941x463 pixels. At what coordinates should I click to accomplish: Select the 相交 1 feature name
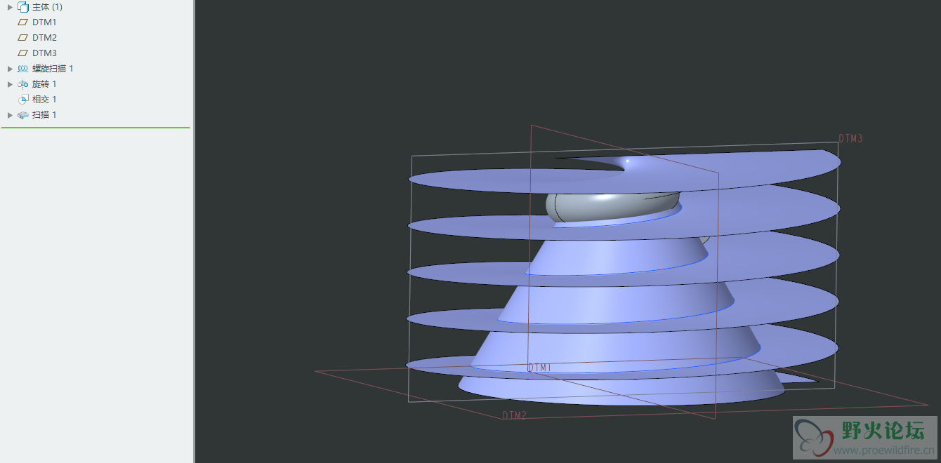pos(44,100)
